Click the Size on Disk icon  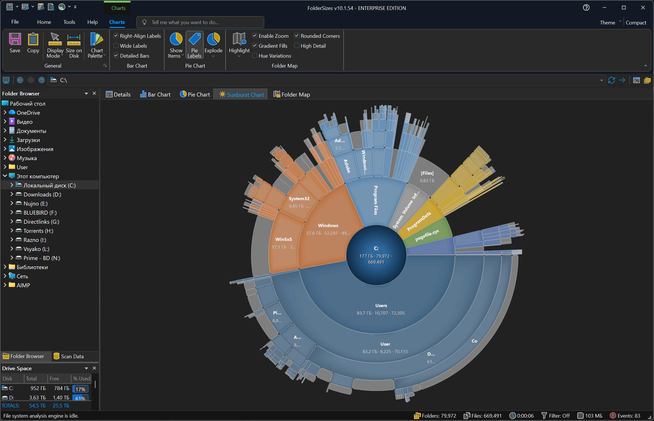pos(74,45)
